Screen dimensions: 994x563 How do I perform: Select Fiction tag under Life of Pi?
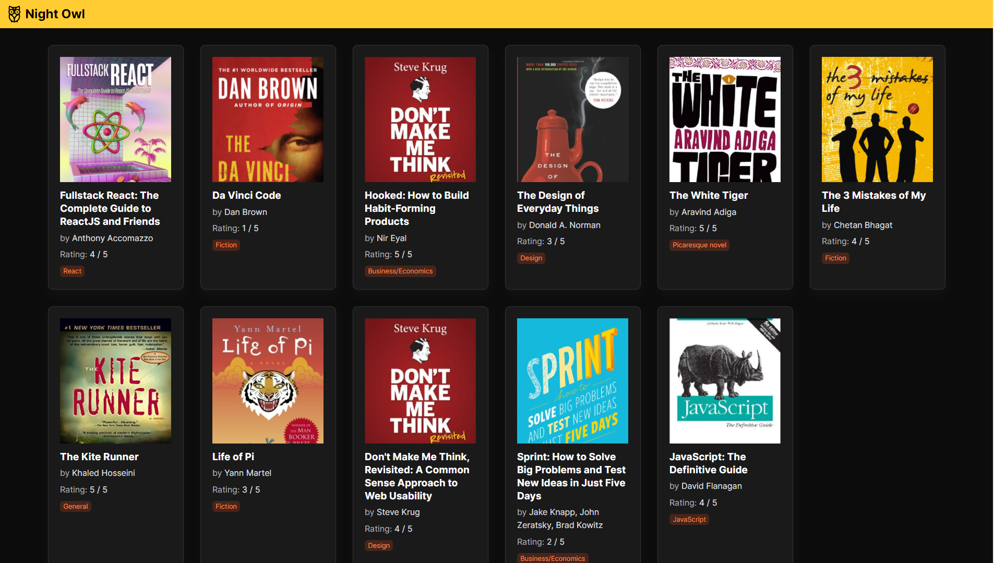[226, 507]
